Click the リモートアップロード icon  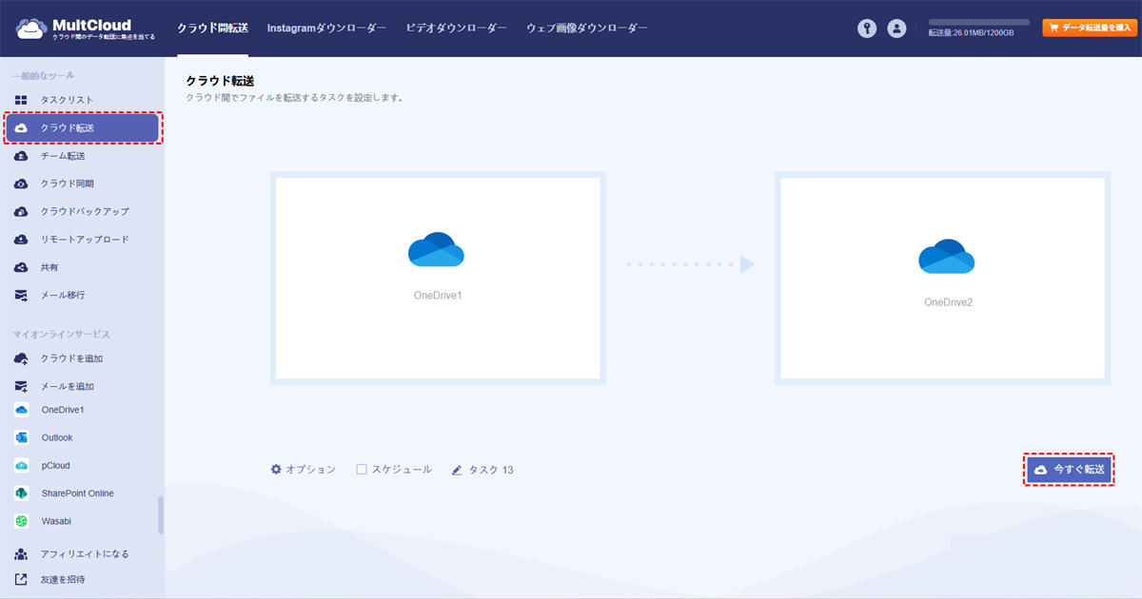21,240
